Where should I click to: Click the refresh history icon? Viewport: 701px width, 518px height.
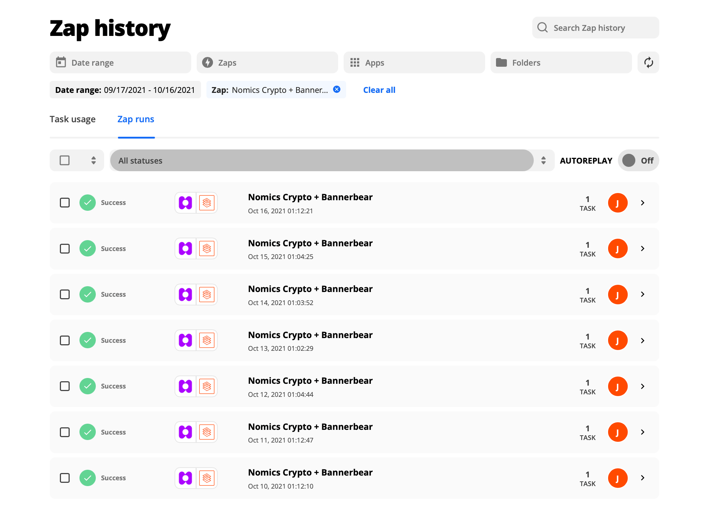tap(648, 62)
